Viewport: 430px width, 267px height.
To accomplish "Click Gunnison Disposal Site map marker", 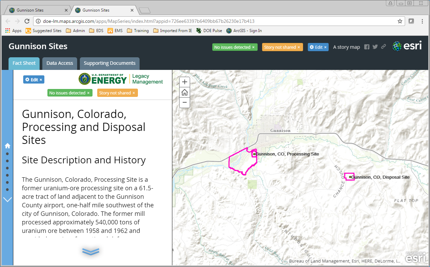I will pyautogui.click(x=350, y=177).
